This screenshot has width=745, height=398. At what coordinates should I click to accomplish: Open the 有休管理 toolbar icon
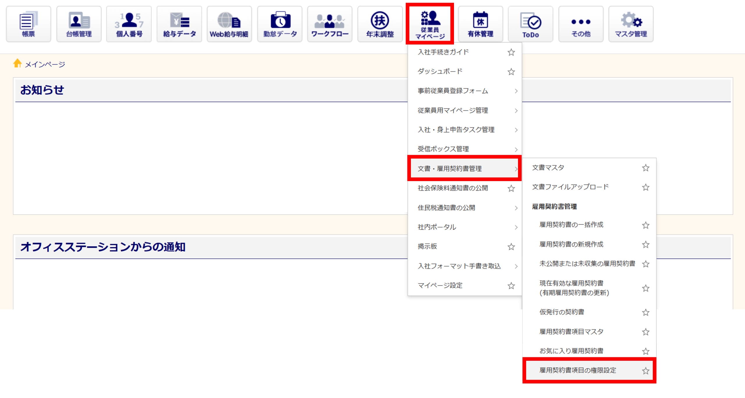[480, 24]
